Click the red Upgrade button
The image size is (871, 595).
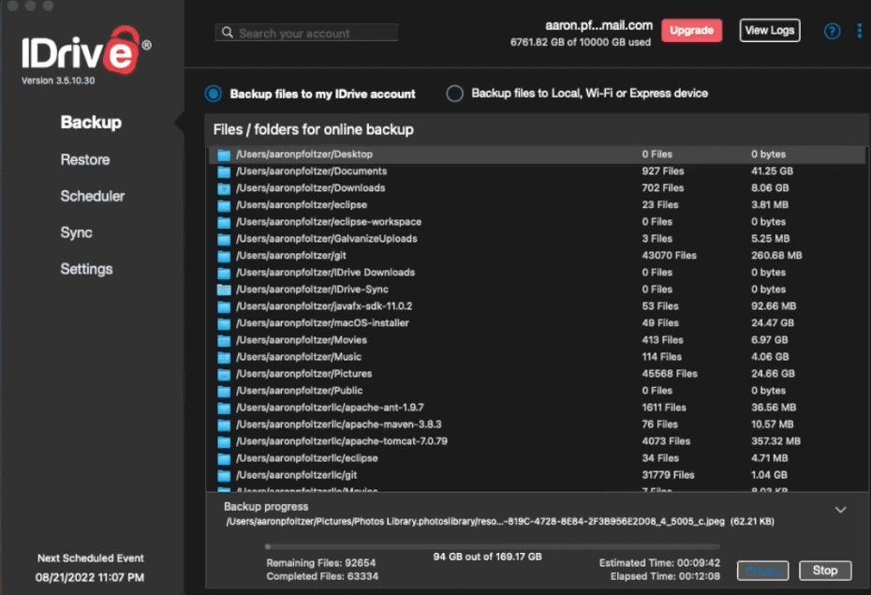[691, 31]
